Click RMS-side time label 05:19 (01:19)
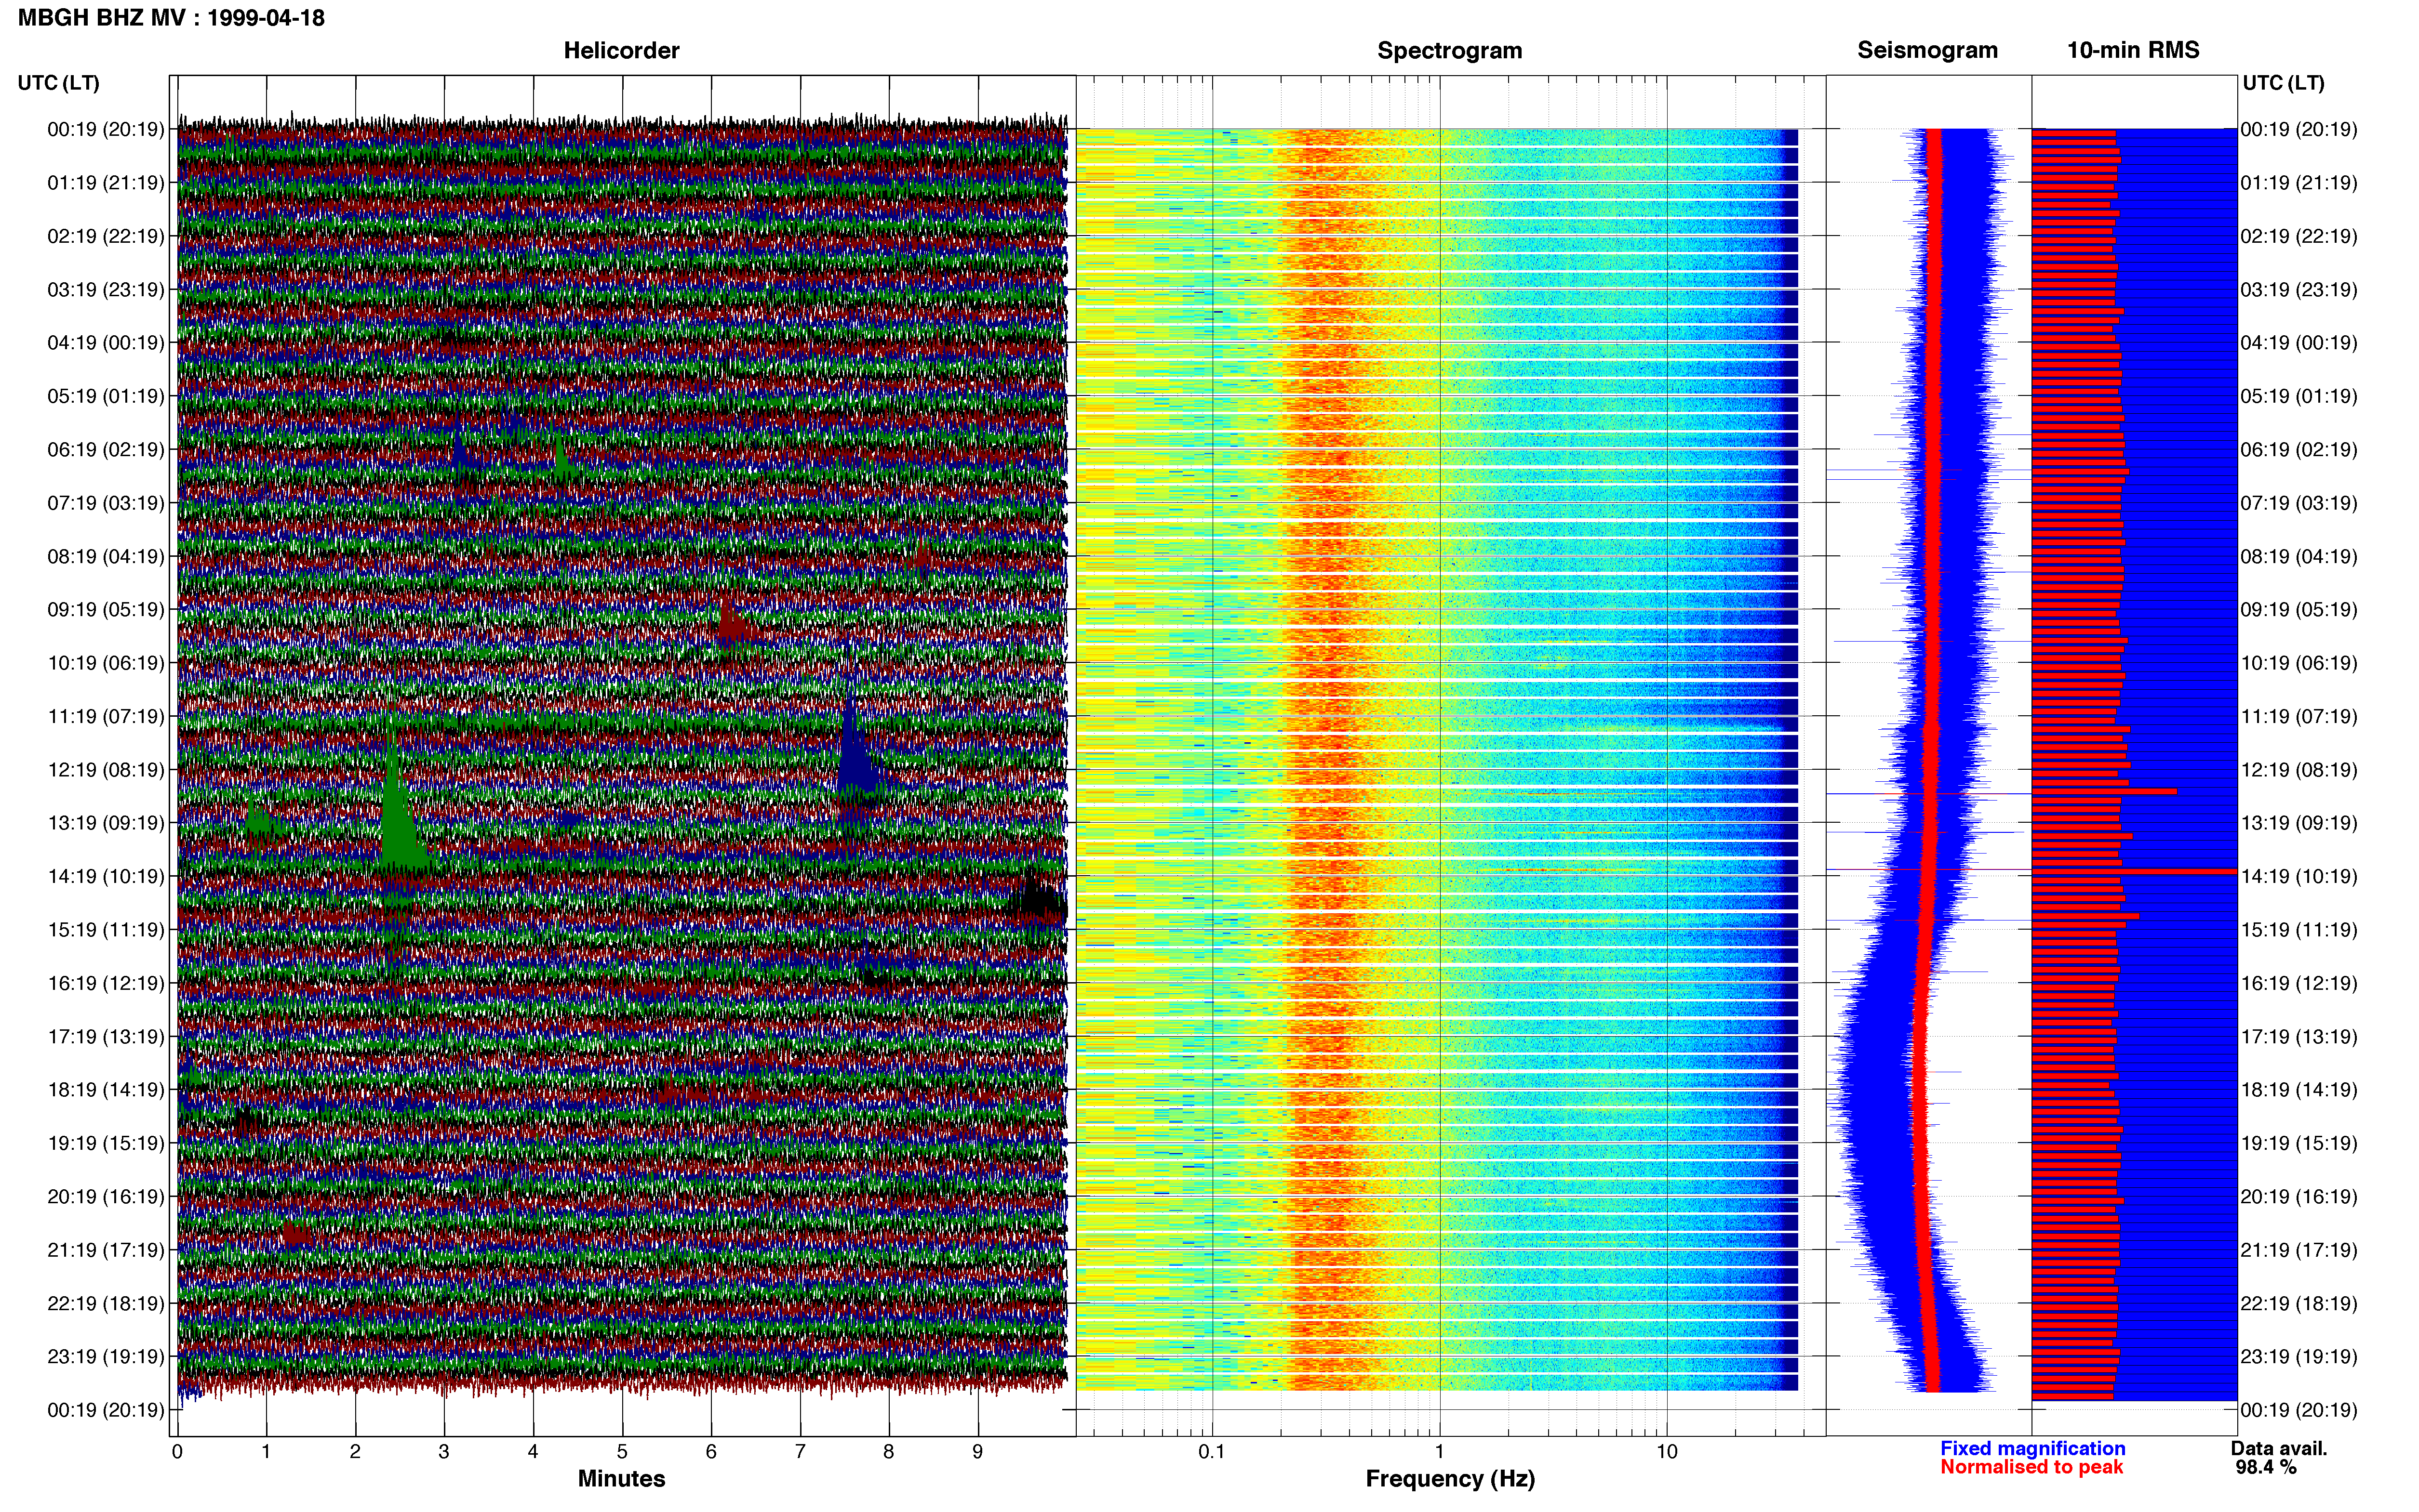This screenshot has width=2419, height=1512. tap(2299, 396)
